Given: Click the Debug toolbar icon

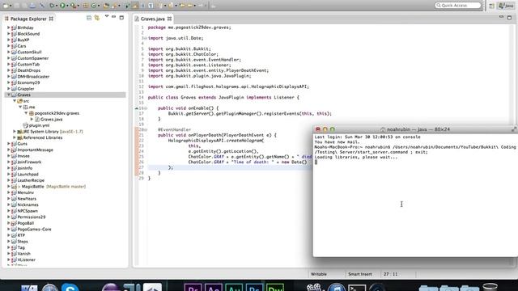Looking at the screenshot, I should pos(52,6).
